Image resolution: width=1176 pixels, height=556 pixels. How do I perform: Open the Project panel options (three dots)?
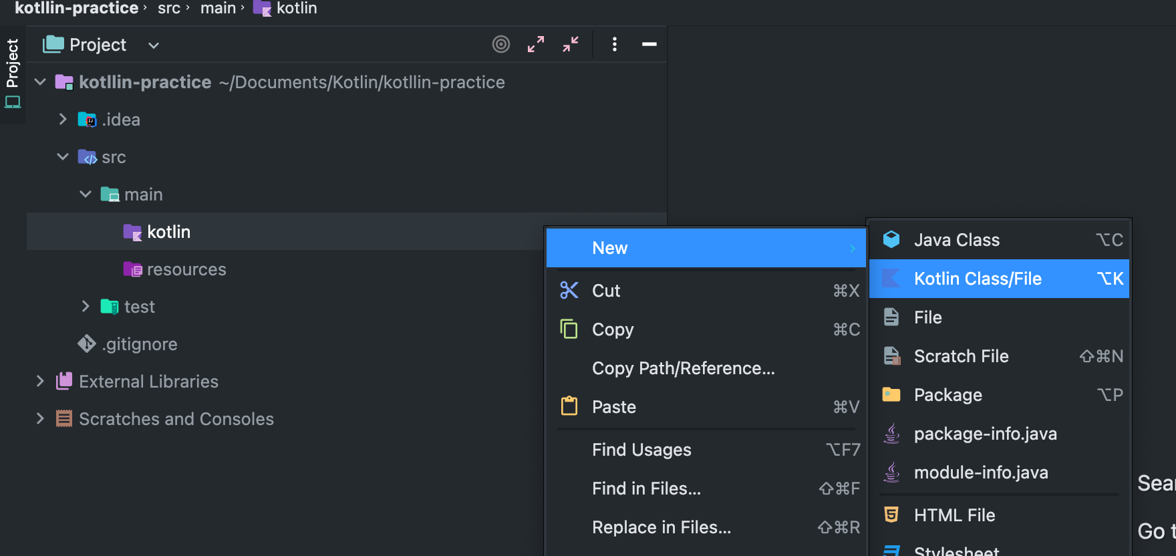point(615,44)
